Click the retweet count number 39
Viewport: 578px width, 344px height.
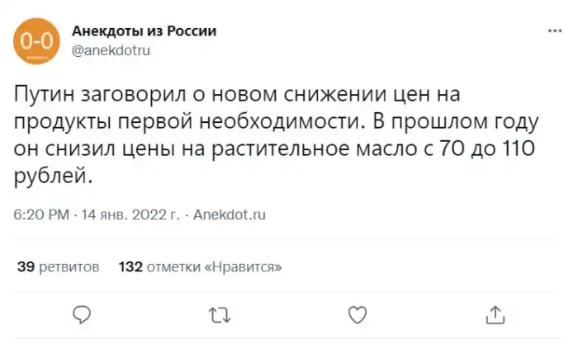(25, 267)
